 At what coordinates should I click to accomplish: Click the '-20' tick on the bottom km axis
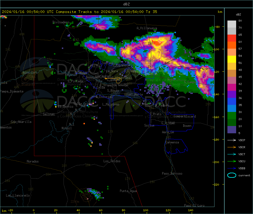pyautogui.click(x=11, y=210)
